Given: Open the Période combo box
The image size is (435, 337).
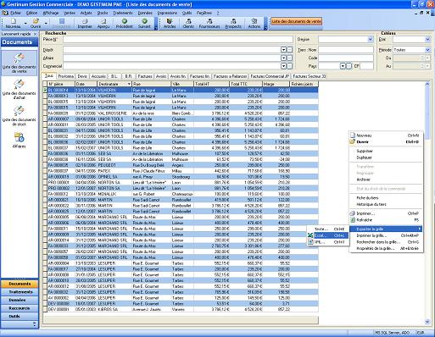Looking at the screenshot, I should click(x=412, y=50).
